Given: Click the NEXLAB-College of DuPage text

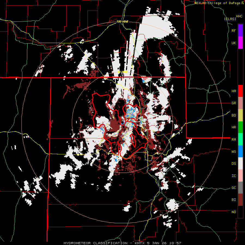Looking at the screenshot, I should click(x=217, y=3).
